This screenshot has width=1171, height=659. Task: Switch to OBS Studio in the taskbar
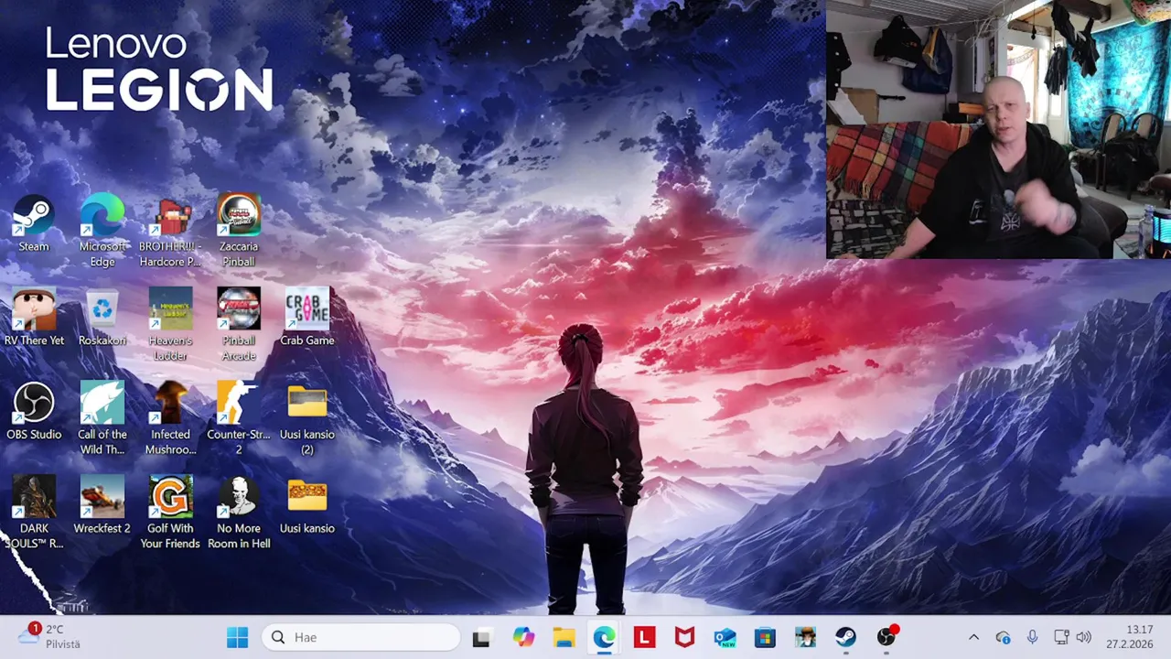pyautogui.click(x=886, y=637)
